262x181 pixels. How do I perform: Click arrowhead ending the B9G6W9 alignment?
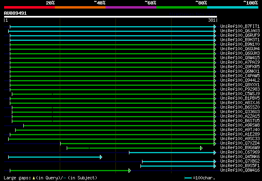pos(201,148)
